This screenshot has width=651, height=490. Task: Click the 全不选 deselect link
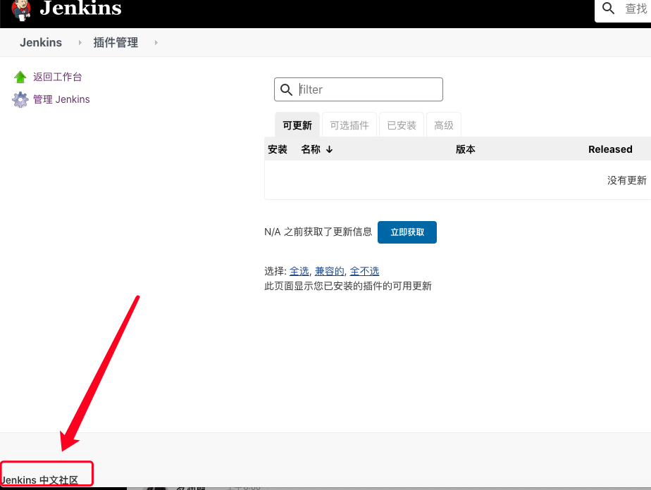364,271
